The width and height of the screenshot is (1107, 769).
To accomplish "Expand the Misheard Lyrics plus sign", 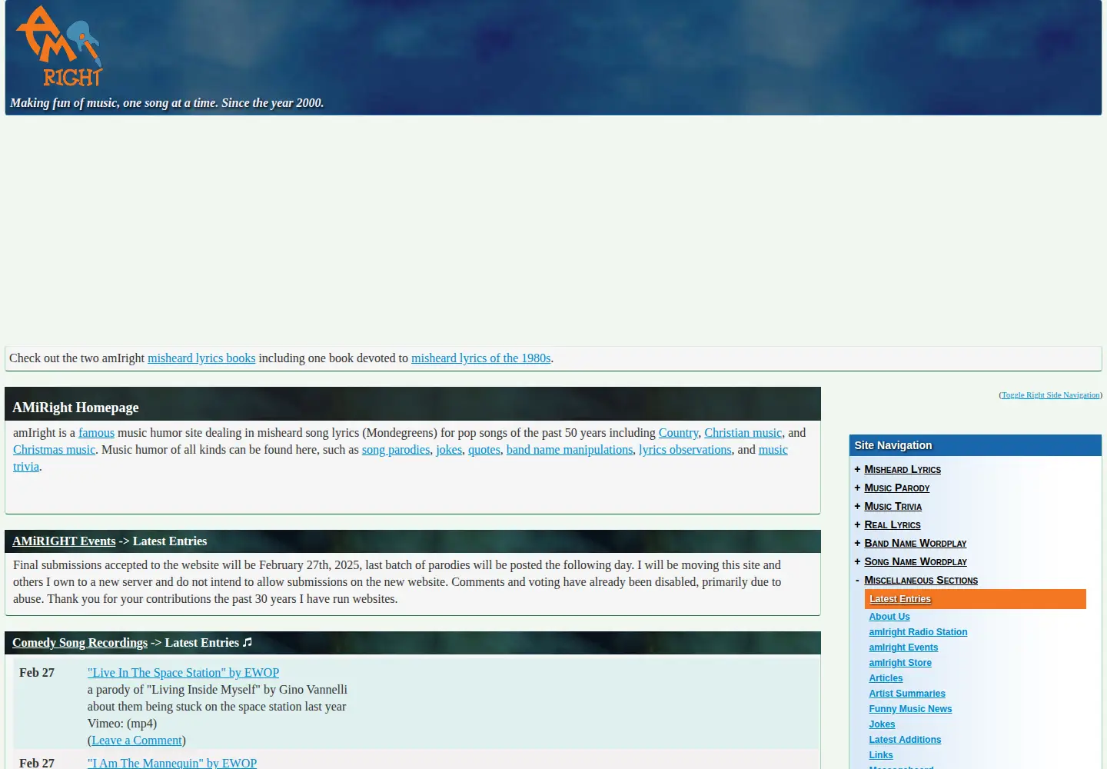I will tap(857, 469).
